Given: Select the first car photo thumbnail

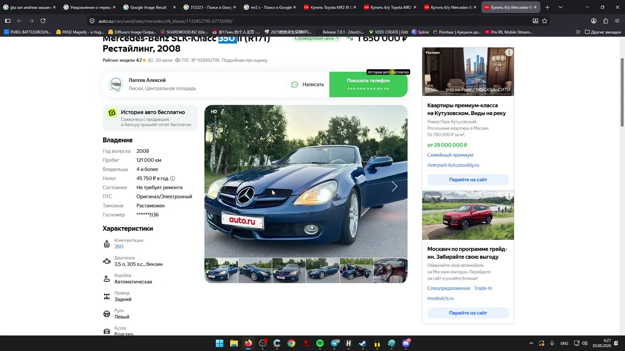Looking at the screenshot, I should click(221, 271).
